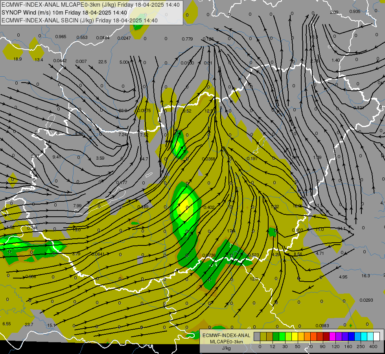Click the dark red legend swatch
This screenshot has width=385, height=354.
[326, 336]
